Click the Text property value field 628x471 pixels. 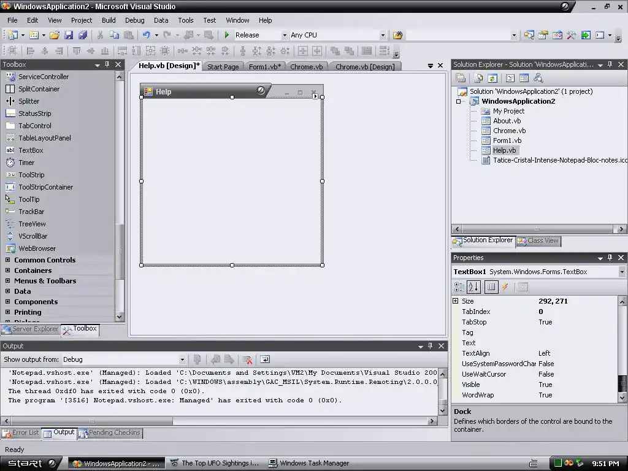tap(576, 343)
